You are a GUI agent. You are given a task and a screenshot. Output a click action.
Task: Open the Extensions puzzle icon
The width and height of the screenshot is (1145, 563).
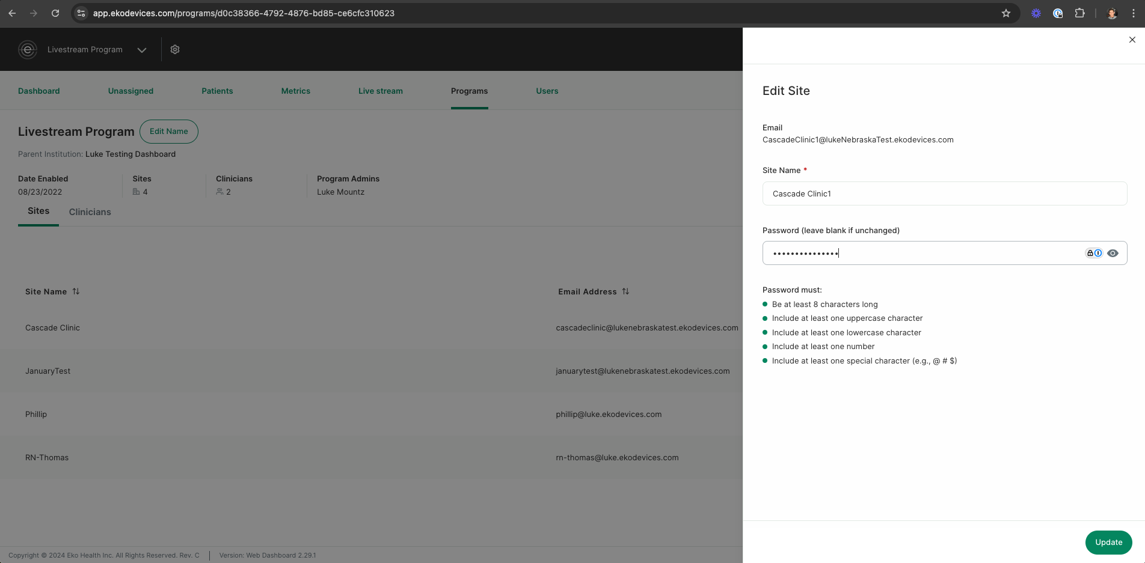[1080, 13]
